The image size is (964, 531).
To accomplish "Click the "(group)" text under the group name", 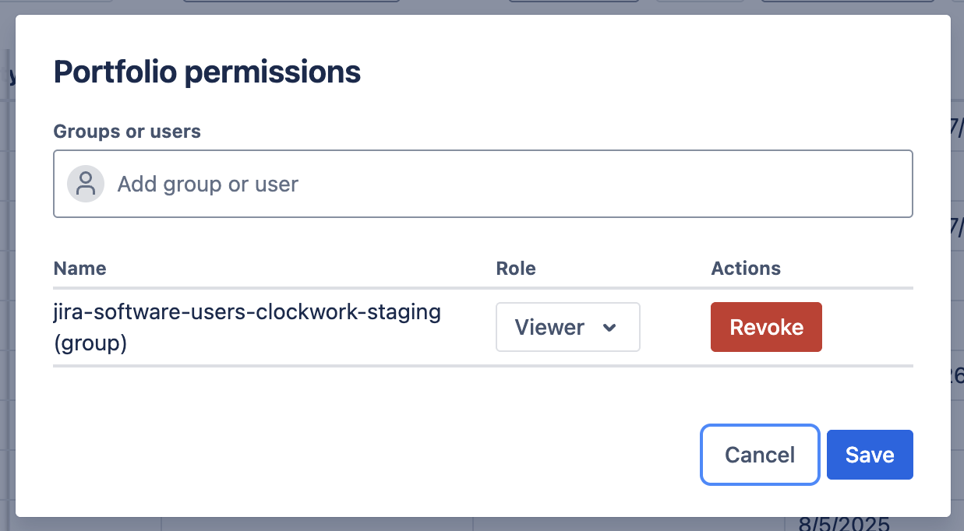I will pos(90,343).
